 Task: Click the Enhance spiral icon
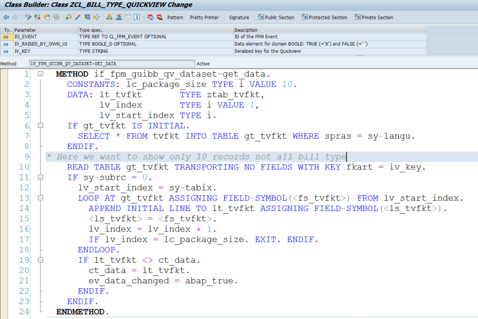click(x=56, y=18)
